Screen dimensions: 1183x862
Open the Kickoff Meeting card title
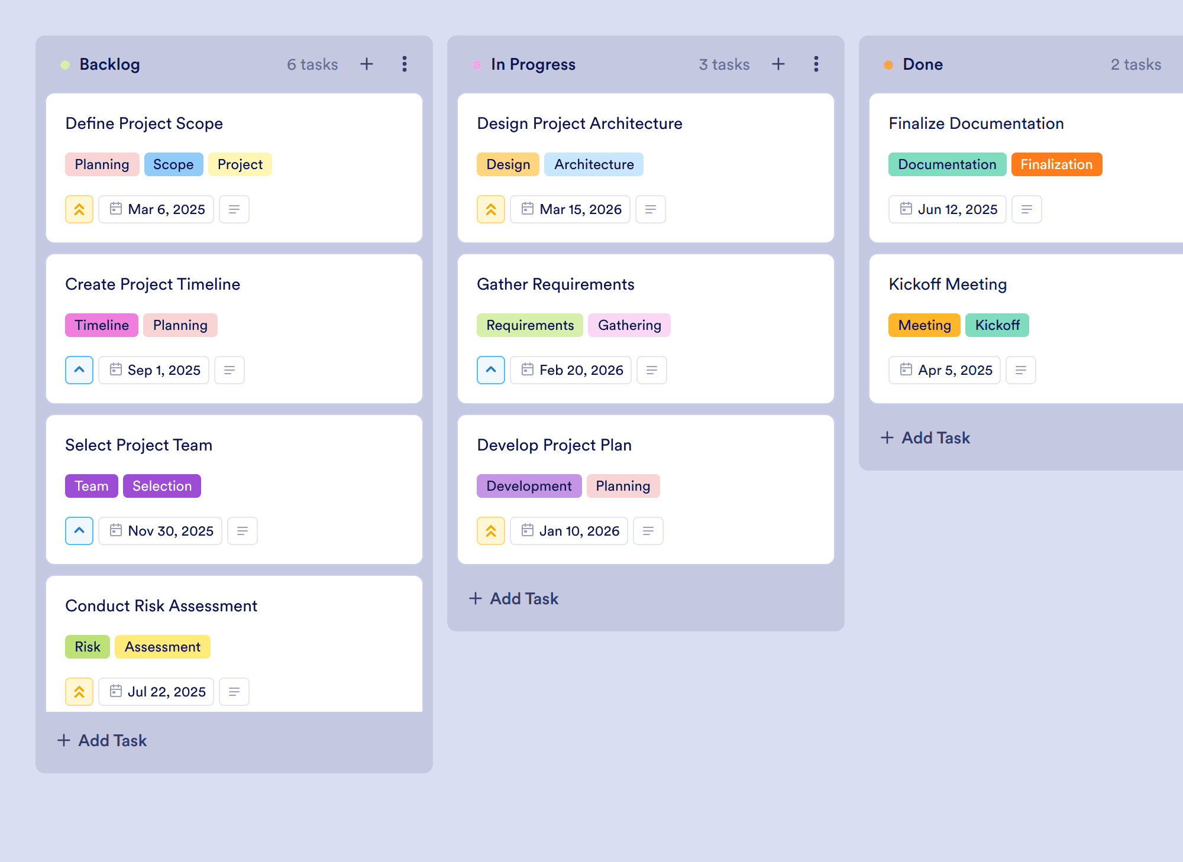point(948,284)
